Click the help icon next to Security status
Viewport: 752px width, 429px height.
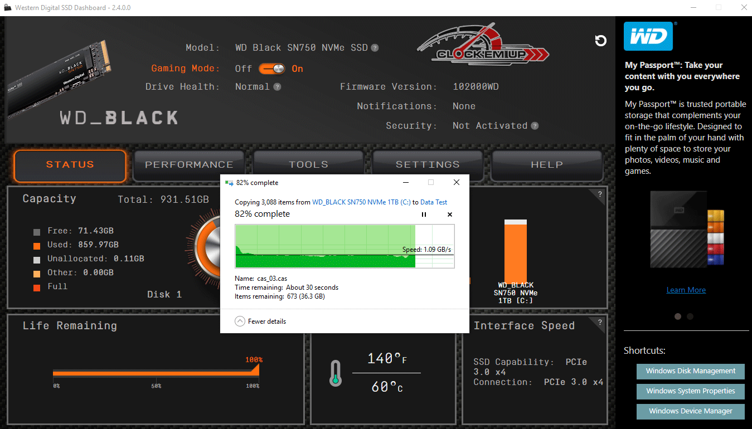535,126
